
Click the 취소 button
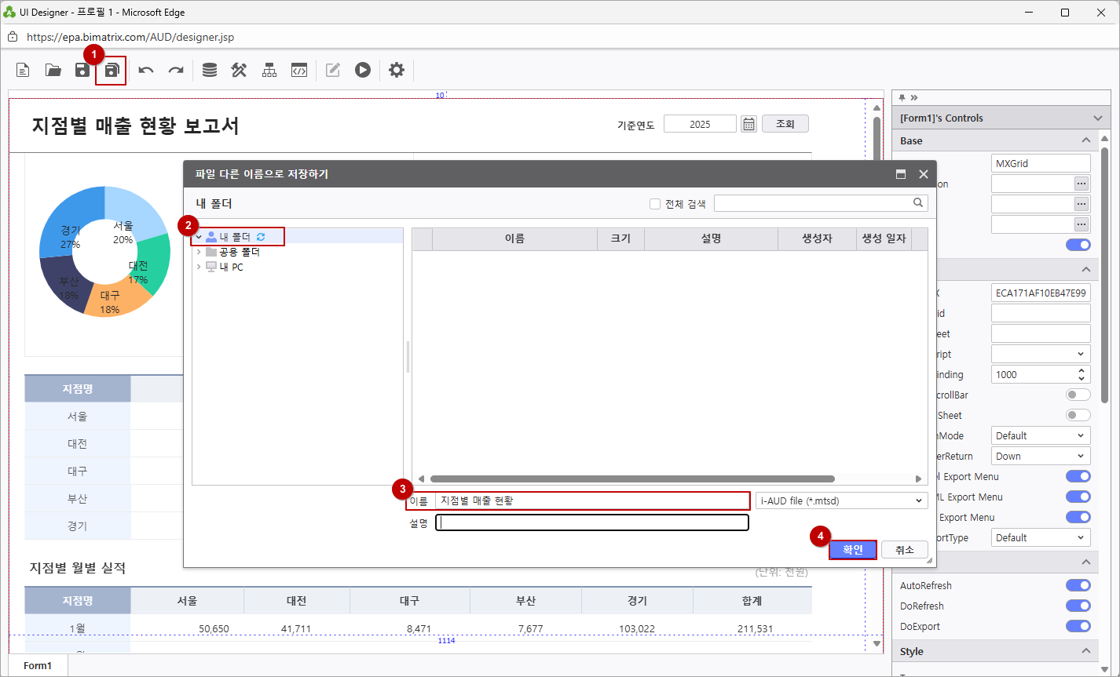point(904,550)
